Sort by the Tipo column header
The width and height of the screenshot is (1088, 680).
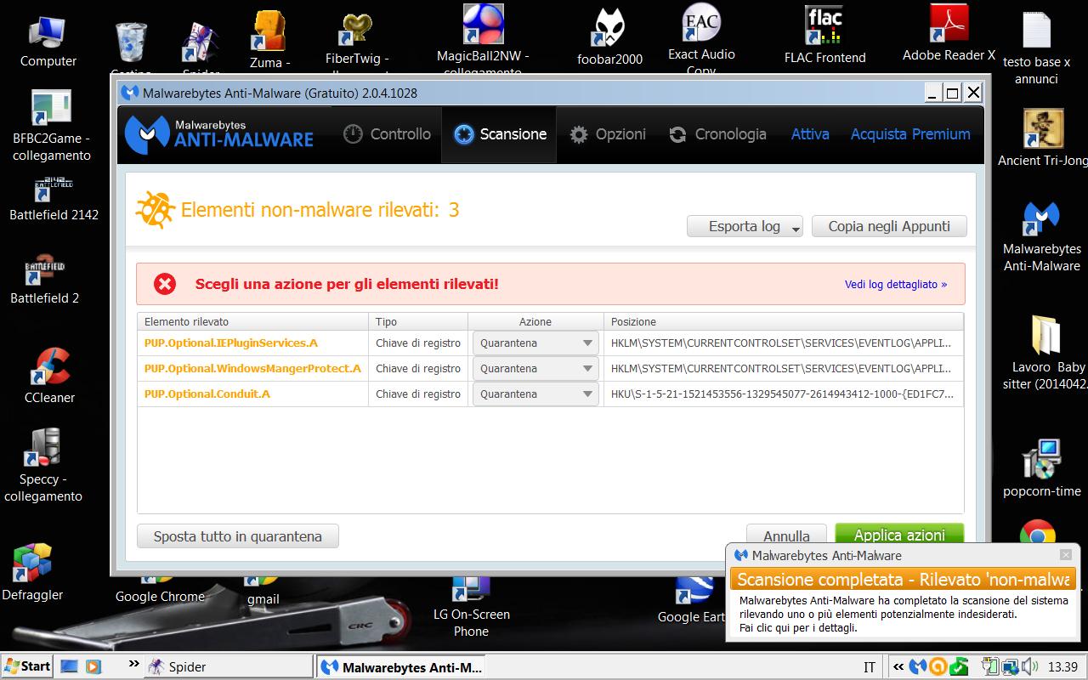point(418,322)
